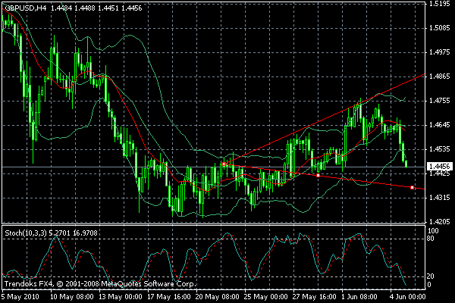This screenshot has height=303, width=455.
Task: Click the 1 Jun 08:00 date label
Action: (x=359, y=297)
